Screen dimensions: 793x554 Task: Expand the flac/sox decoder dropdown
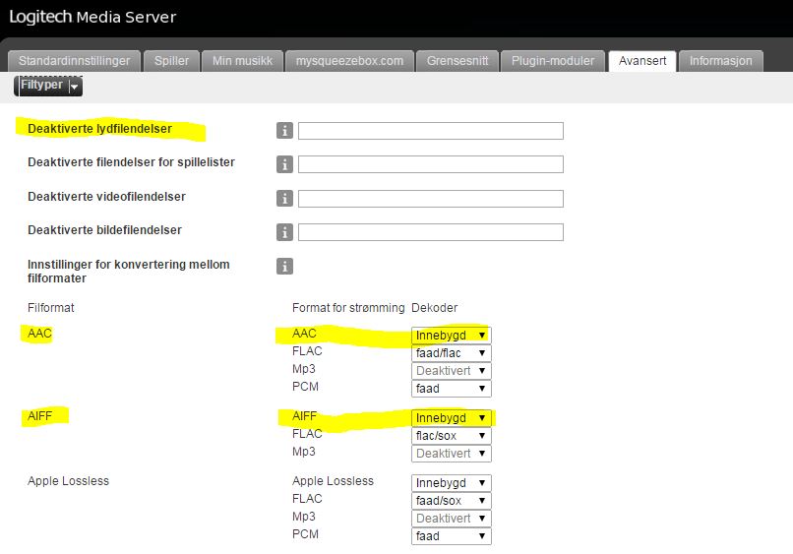click(451, 436)
